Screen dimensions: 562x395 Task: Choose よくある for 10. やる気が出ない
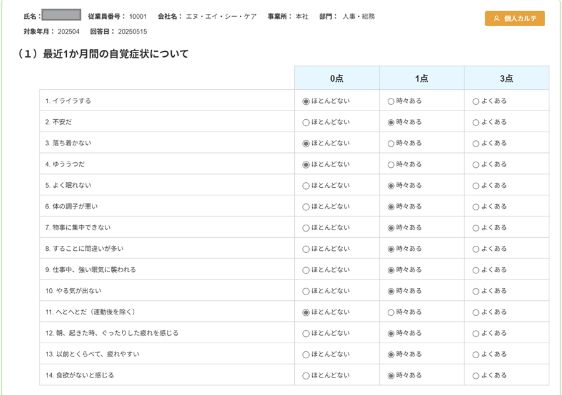(x=476, y=291)
